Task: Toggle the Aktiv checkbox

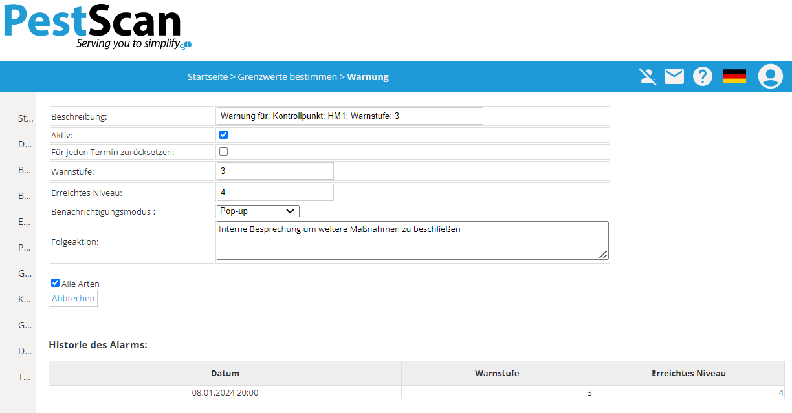Action: (223, 135)
